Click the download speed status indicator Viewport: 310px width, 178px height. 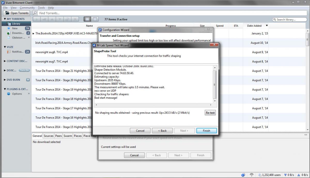(x=289, y=175)
